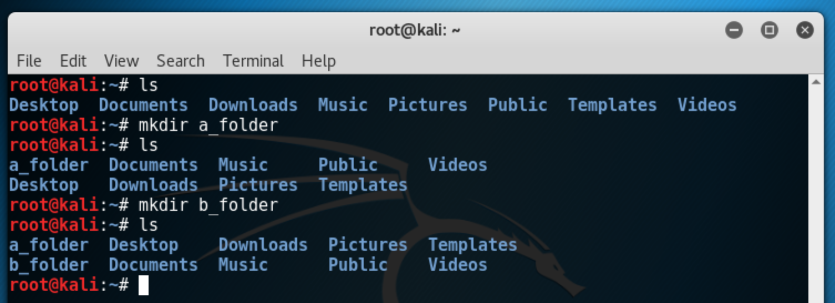Image resolution: width=835 pixels, height=303 pixels.
Task: Click Music listed directly below Downloads
Action: tap(243, 265)
